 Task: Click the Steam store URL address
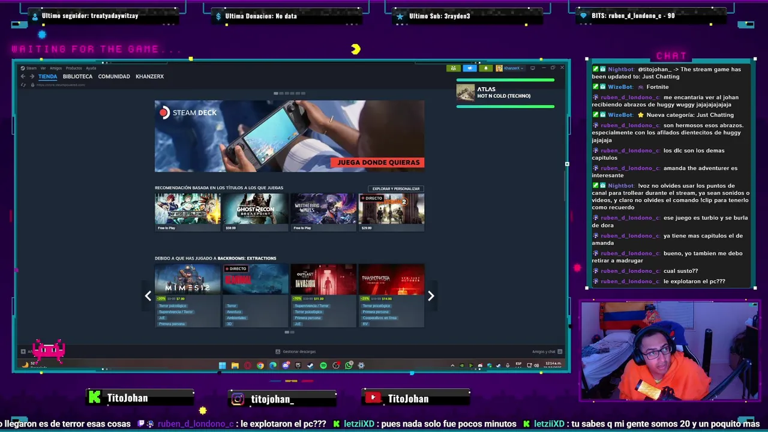(61, 85)
